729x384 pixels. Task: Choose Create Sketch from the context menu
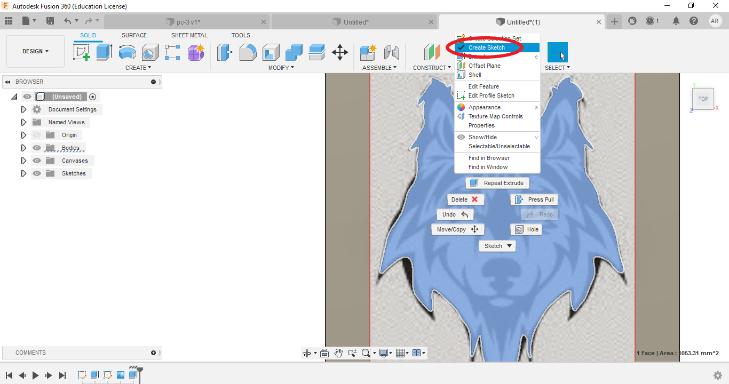[497, 47]
